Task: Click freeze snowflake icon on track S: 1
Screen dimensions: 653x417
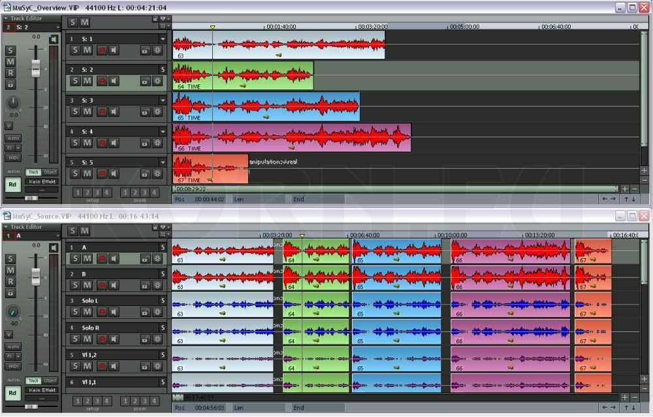Action: [x=157, y=50]
